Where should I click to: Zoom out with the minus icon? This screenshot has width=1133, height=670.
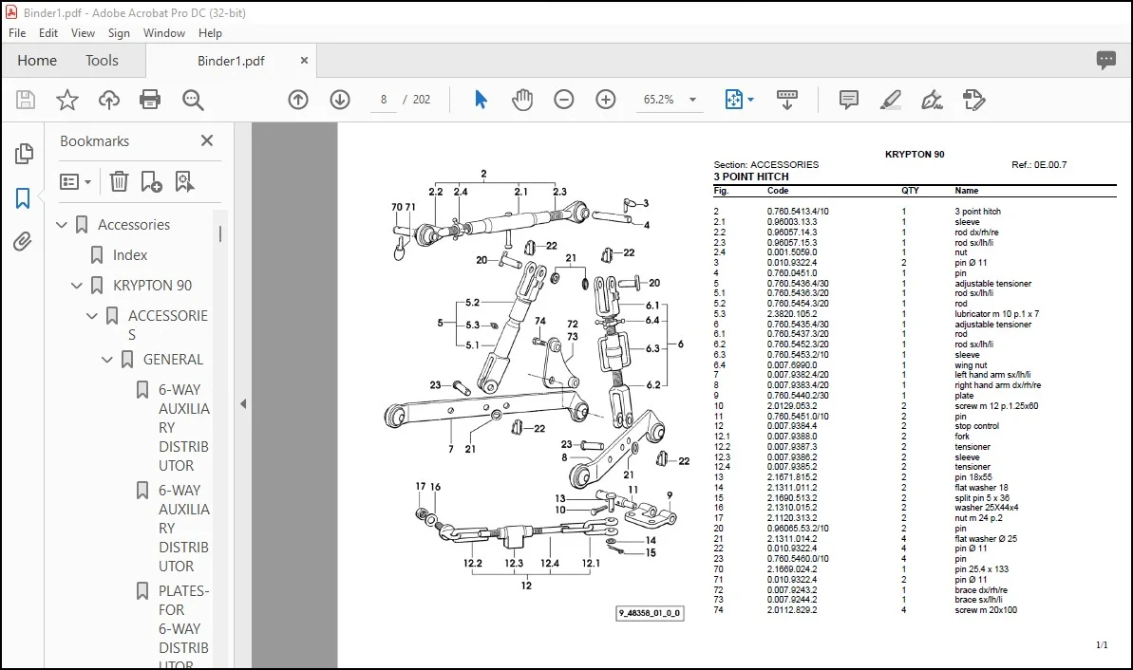(x=563, y=100)
